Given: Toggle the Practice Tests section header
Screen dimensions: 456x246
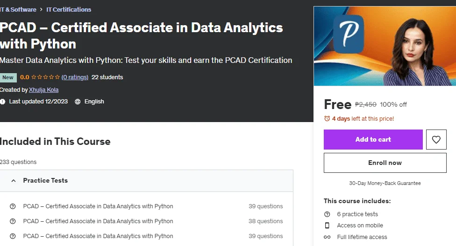Looking at the screenshot, I should [146, 181].
